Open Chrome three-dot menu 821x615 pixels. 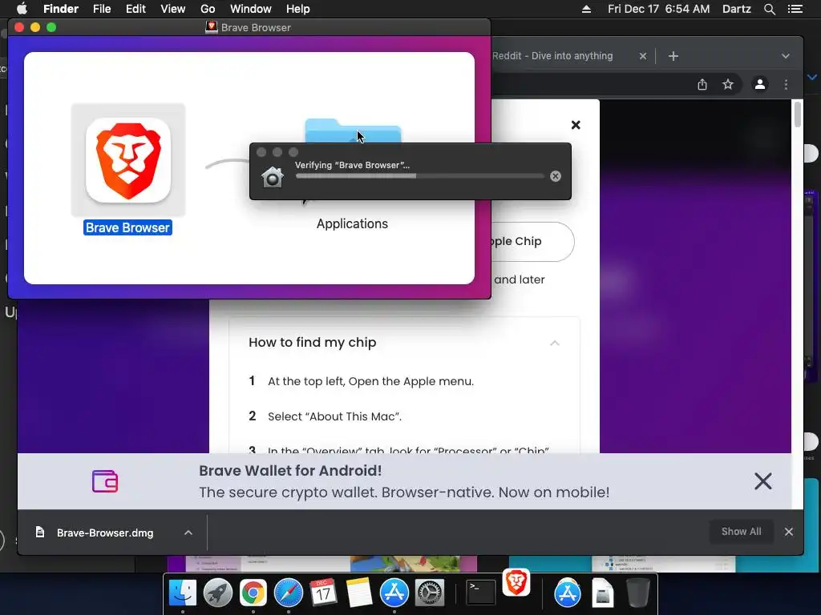(x=786, y=84)
